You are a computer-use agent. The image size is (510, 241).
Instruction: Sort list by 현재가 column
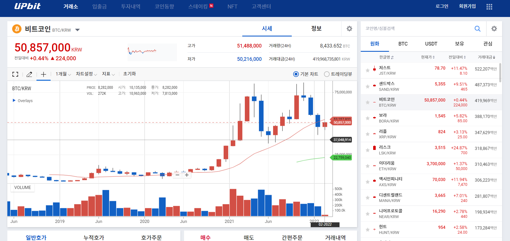point(428,57)
